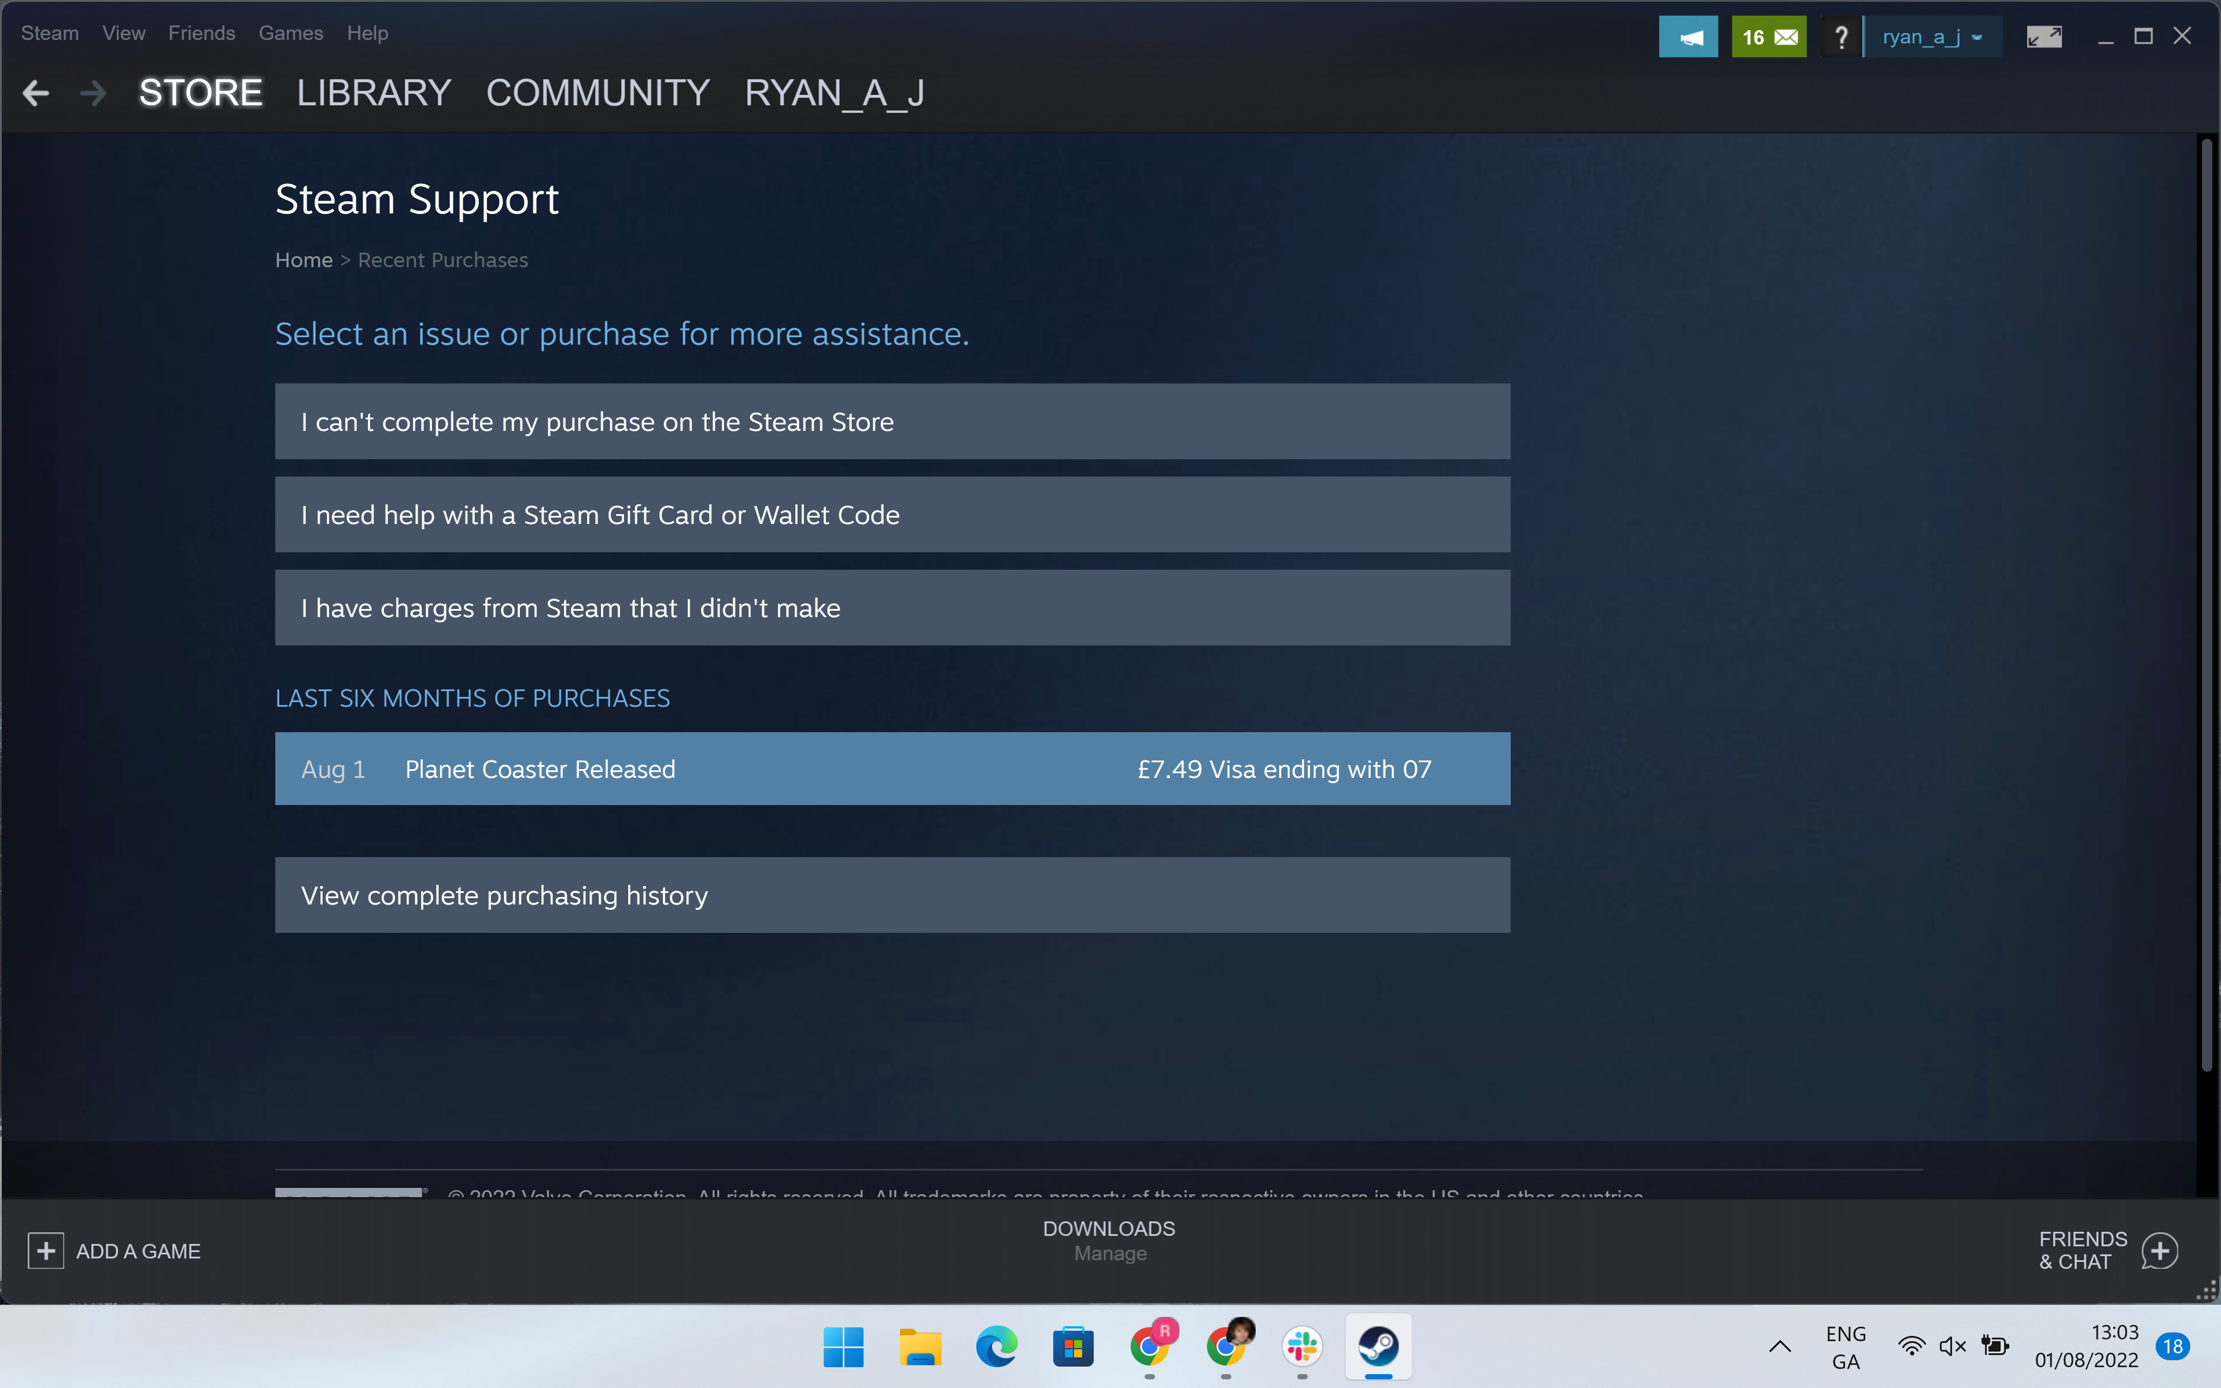Viewport: 2221px width, 1388px height.
Task: Select 'I have charges from Steam I didn't make'
Action: pyautogui.click(x=892, y=608)
